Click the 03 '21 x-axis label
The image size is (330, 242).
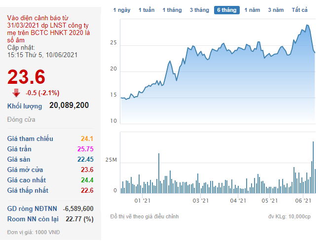tap(198, 201)
